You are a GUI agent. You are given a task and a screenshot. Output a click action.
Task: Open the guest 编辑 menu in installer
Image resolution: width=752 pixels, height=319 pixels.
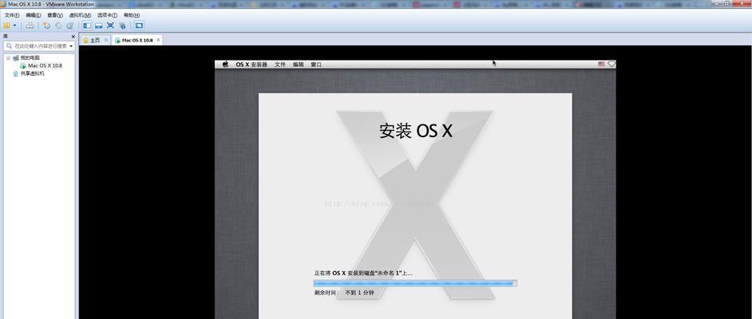pos(299,64)
